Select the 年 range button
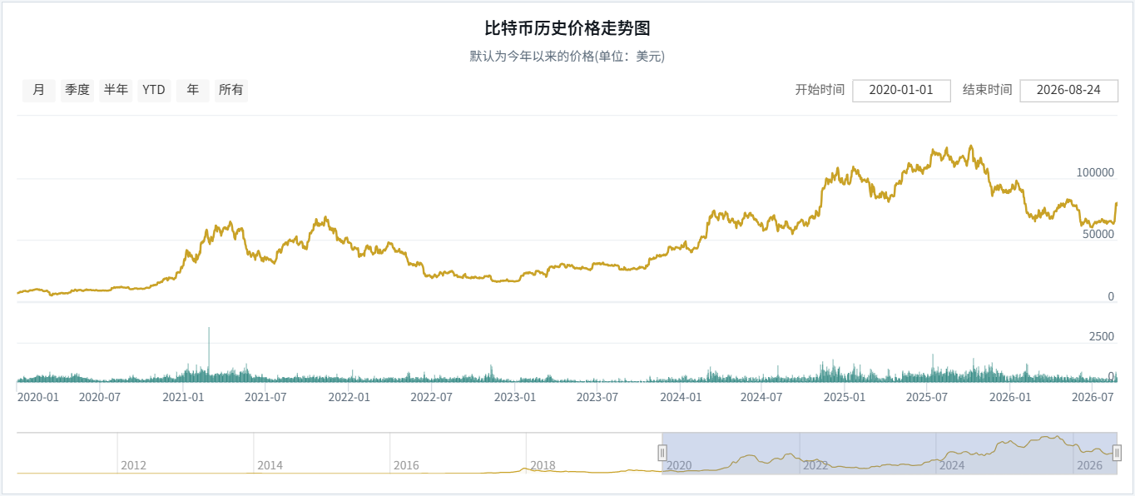This screenshot has width=1135, height=496. [193, 90]
